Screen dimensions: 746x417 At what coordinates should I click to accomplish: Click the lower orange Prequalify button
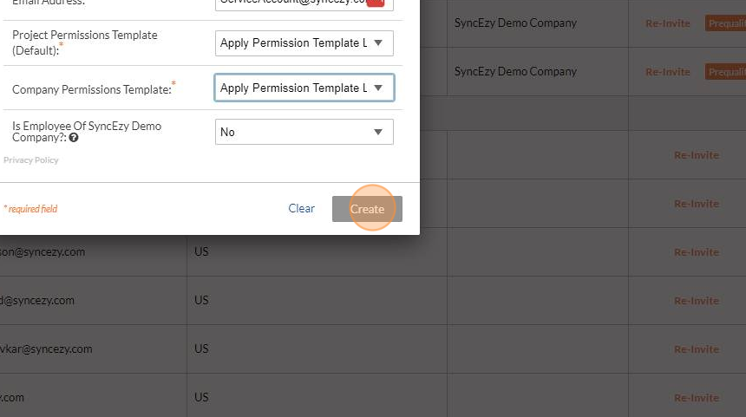[x=725, y=72]
